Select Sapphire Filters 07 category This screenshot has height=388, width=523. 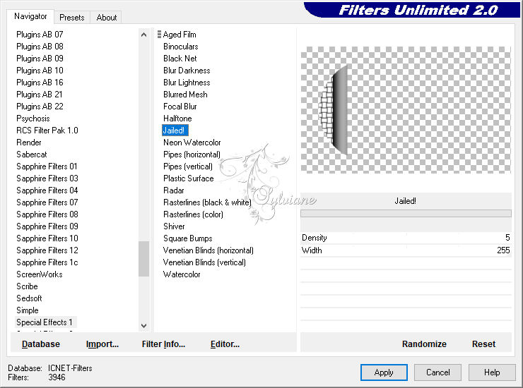(47, 202)
